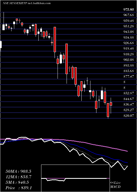Click the 836.47 price axis label

[x=129, y=105]
